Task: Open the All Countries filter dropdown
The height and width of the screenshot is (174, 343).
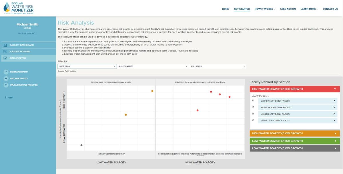Action: tap(153, 66)
